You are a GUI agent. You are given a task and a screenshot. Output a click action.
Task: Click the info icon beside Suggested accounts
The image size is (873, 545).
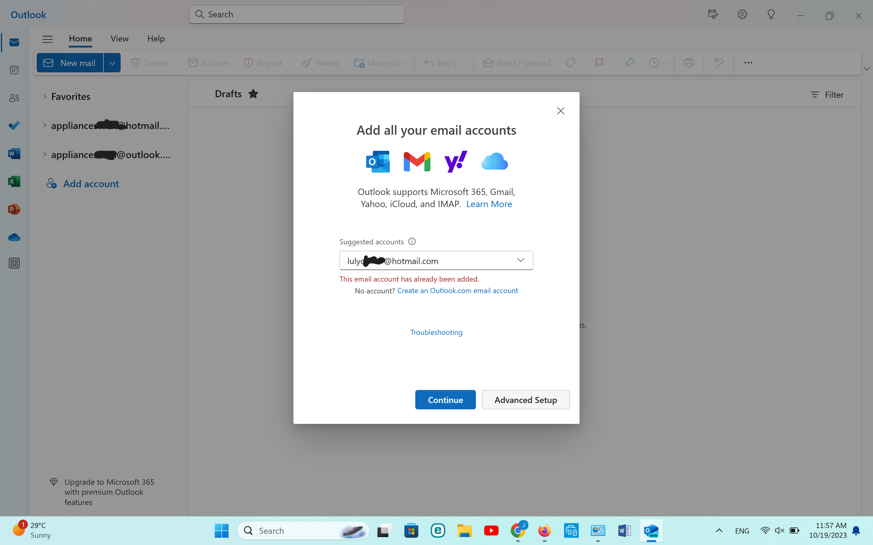pyautogui.click(x=412, y=242)
